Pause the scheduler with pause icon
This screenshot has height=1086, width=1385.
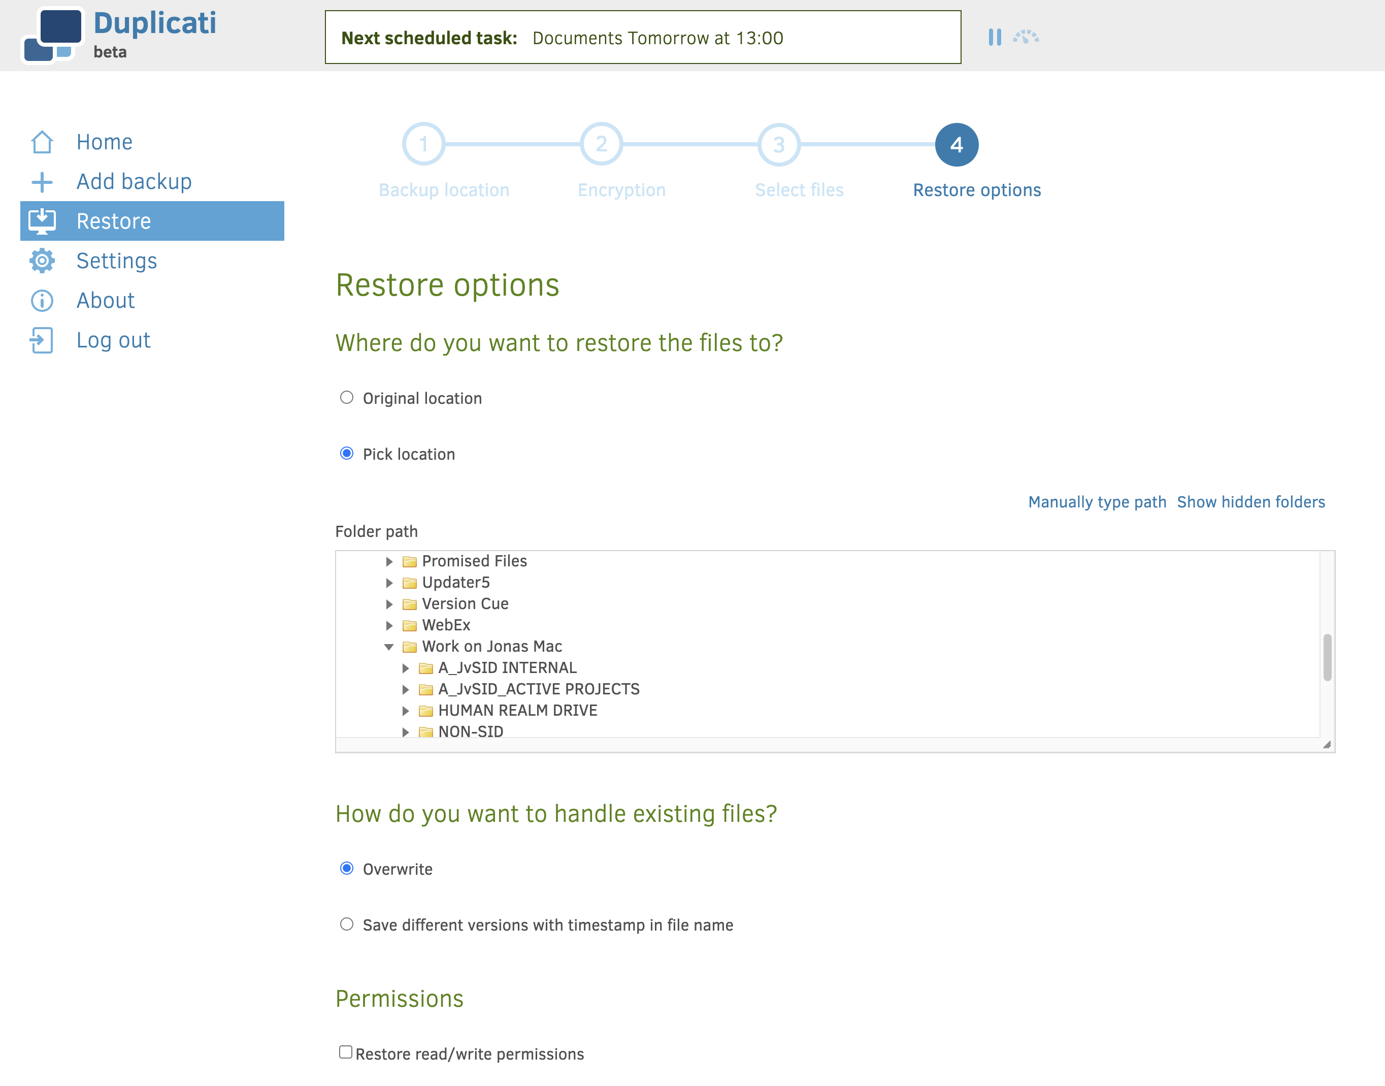tap(995, 37)
